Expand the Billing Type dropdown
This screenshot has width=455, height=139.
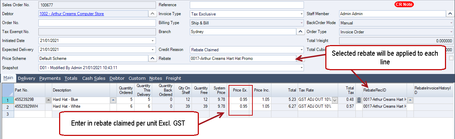(x=301, y=23)
